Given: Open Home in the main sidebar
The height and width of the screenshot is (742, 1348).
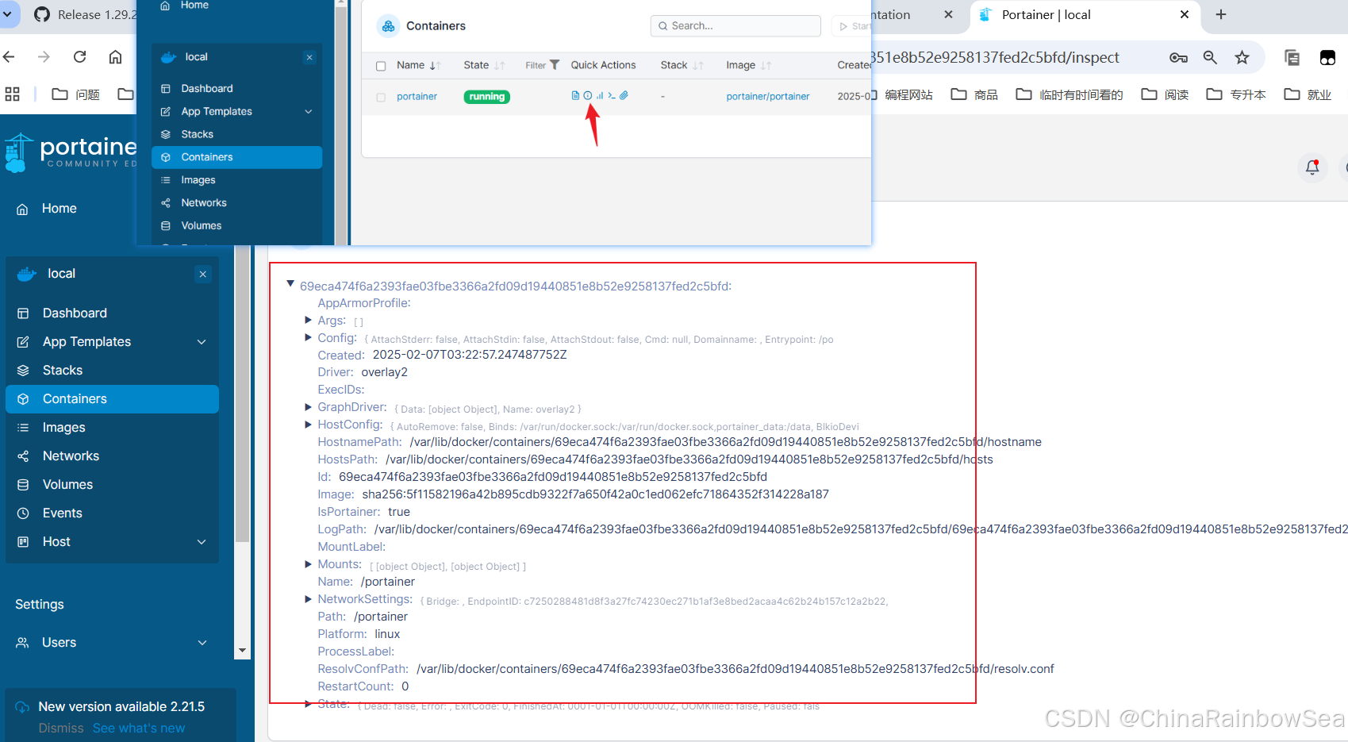Looking at the screenshot, I should click(60, 209).
